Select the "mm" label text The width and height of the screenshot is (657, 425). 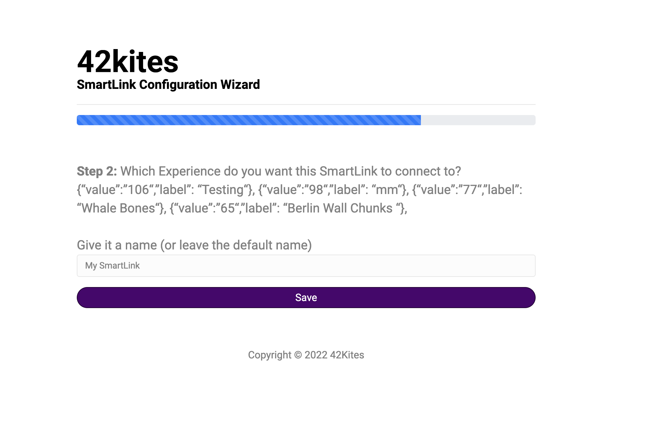click(387, 190)
